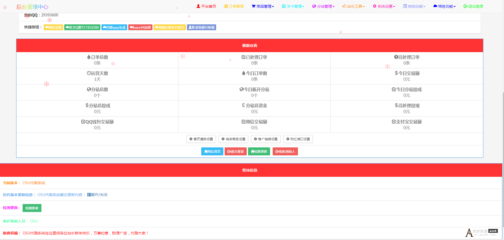
Task: Click the 数据查看 panel header
Action: [x=250, y=46]
